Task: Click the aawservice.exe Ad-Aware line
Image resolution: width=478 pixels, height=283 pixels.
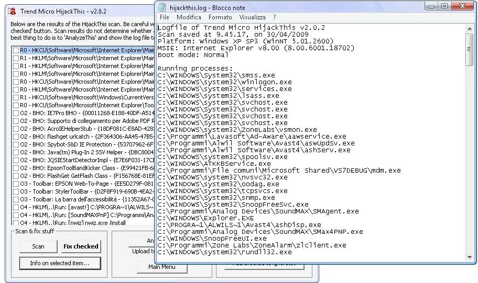Action: point(252,137)
